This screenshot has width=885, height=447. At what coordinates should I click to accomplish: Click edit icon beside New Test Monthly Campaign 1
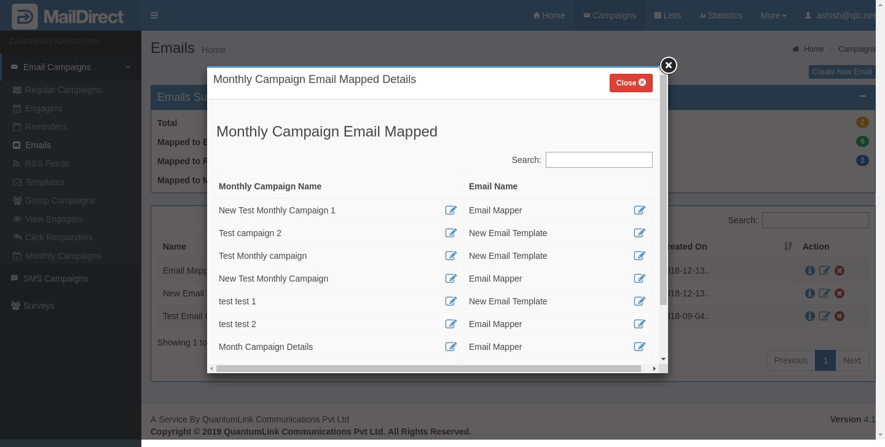(x=450, y=210)
